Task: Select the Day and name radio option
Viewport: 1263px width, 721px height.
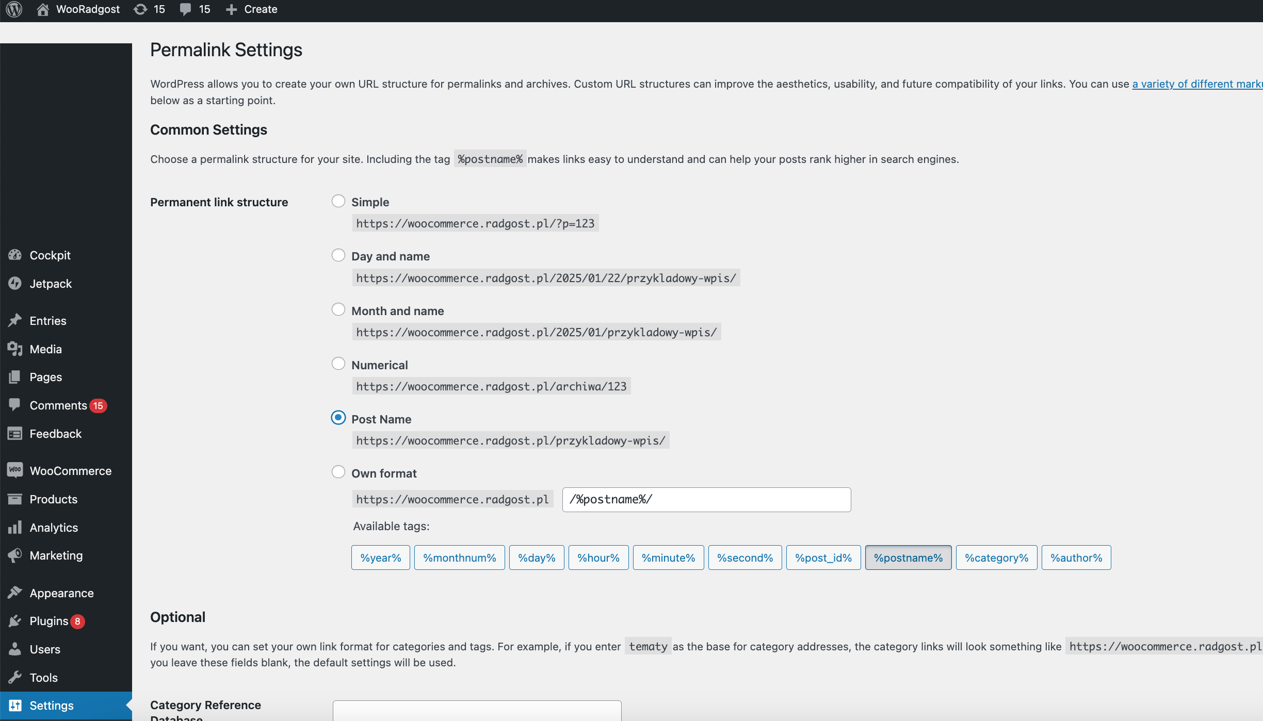Action: coord(338,255)
